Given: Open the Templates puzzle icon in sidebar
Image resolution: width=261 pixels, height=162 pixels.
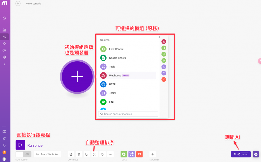Looking at the screenshot, I should [4, 44].
